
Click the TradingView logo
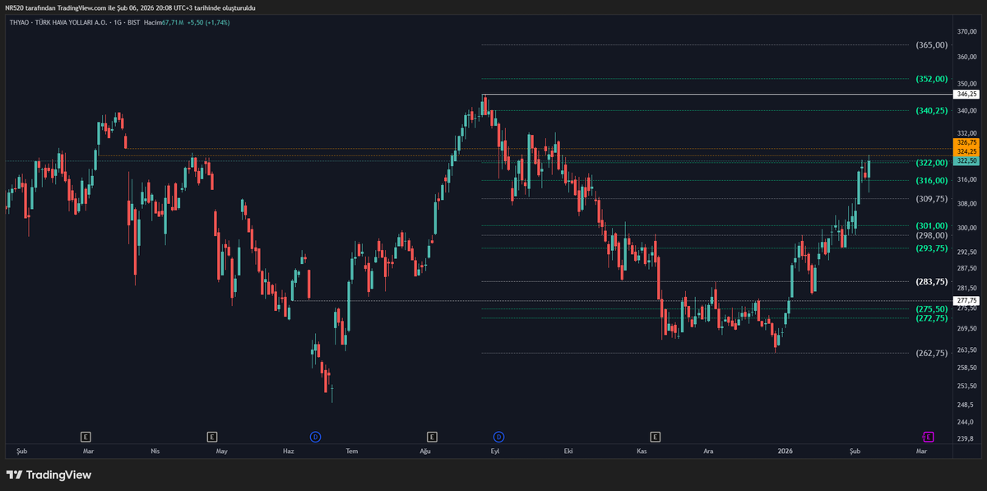(49, 475)
